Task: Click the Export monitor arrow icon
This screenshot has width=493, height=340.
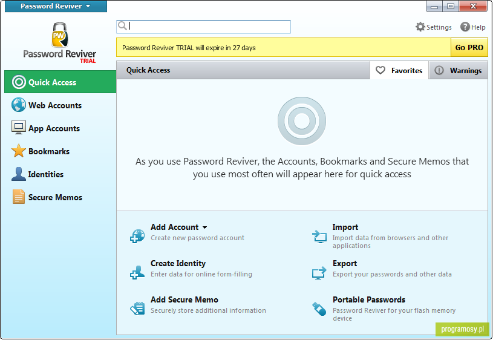Action: [319, 273]
